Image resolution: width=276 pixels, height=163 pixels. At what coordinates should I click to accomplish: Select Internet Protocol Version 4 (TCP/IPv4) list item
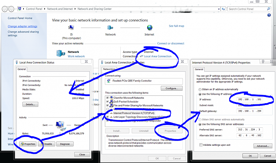[x=134, y=113]
